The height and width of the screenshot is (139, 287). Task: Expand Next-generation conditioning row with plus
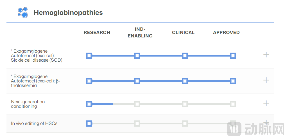(266, 103)
